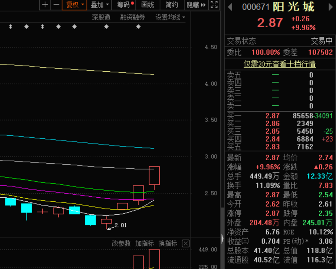Go to the next stock with right arrow
336x269 pixels.
[x=331, y=7]
